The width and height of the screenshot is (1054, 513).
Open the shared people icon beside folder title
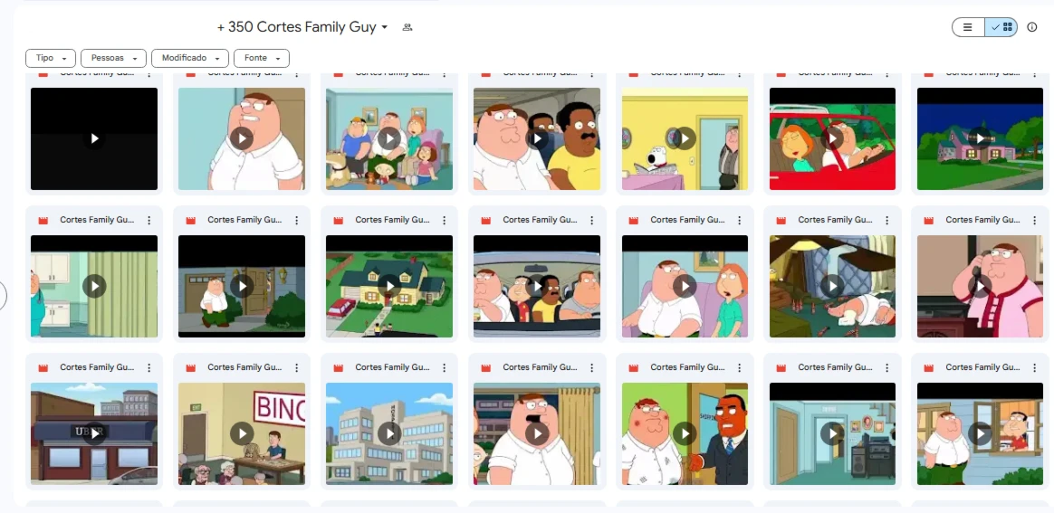(407, 27)
